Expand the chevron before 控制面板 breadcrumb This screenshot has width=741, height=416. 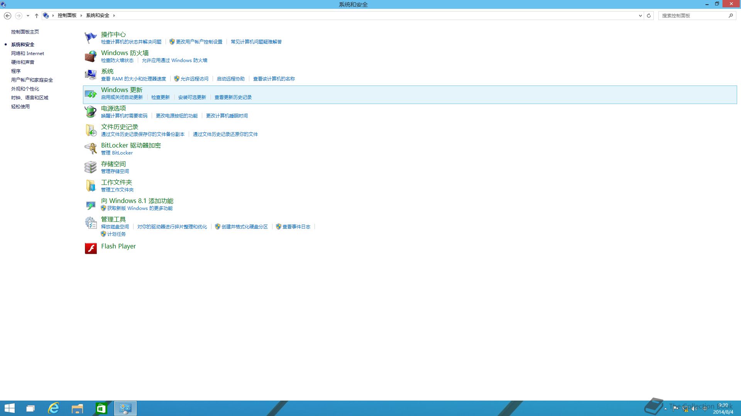[x=53, y=15]
